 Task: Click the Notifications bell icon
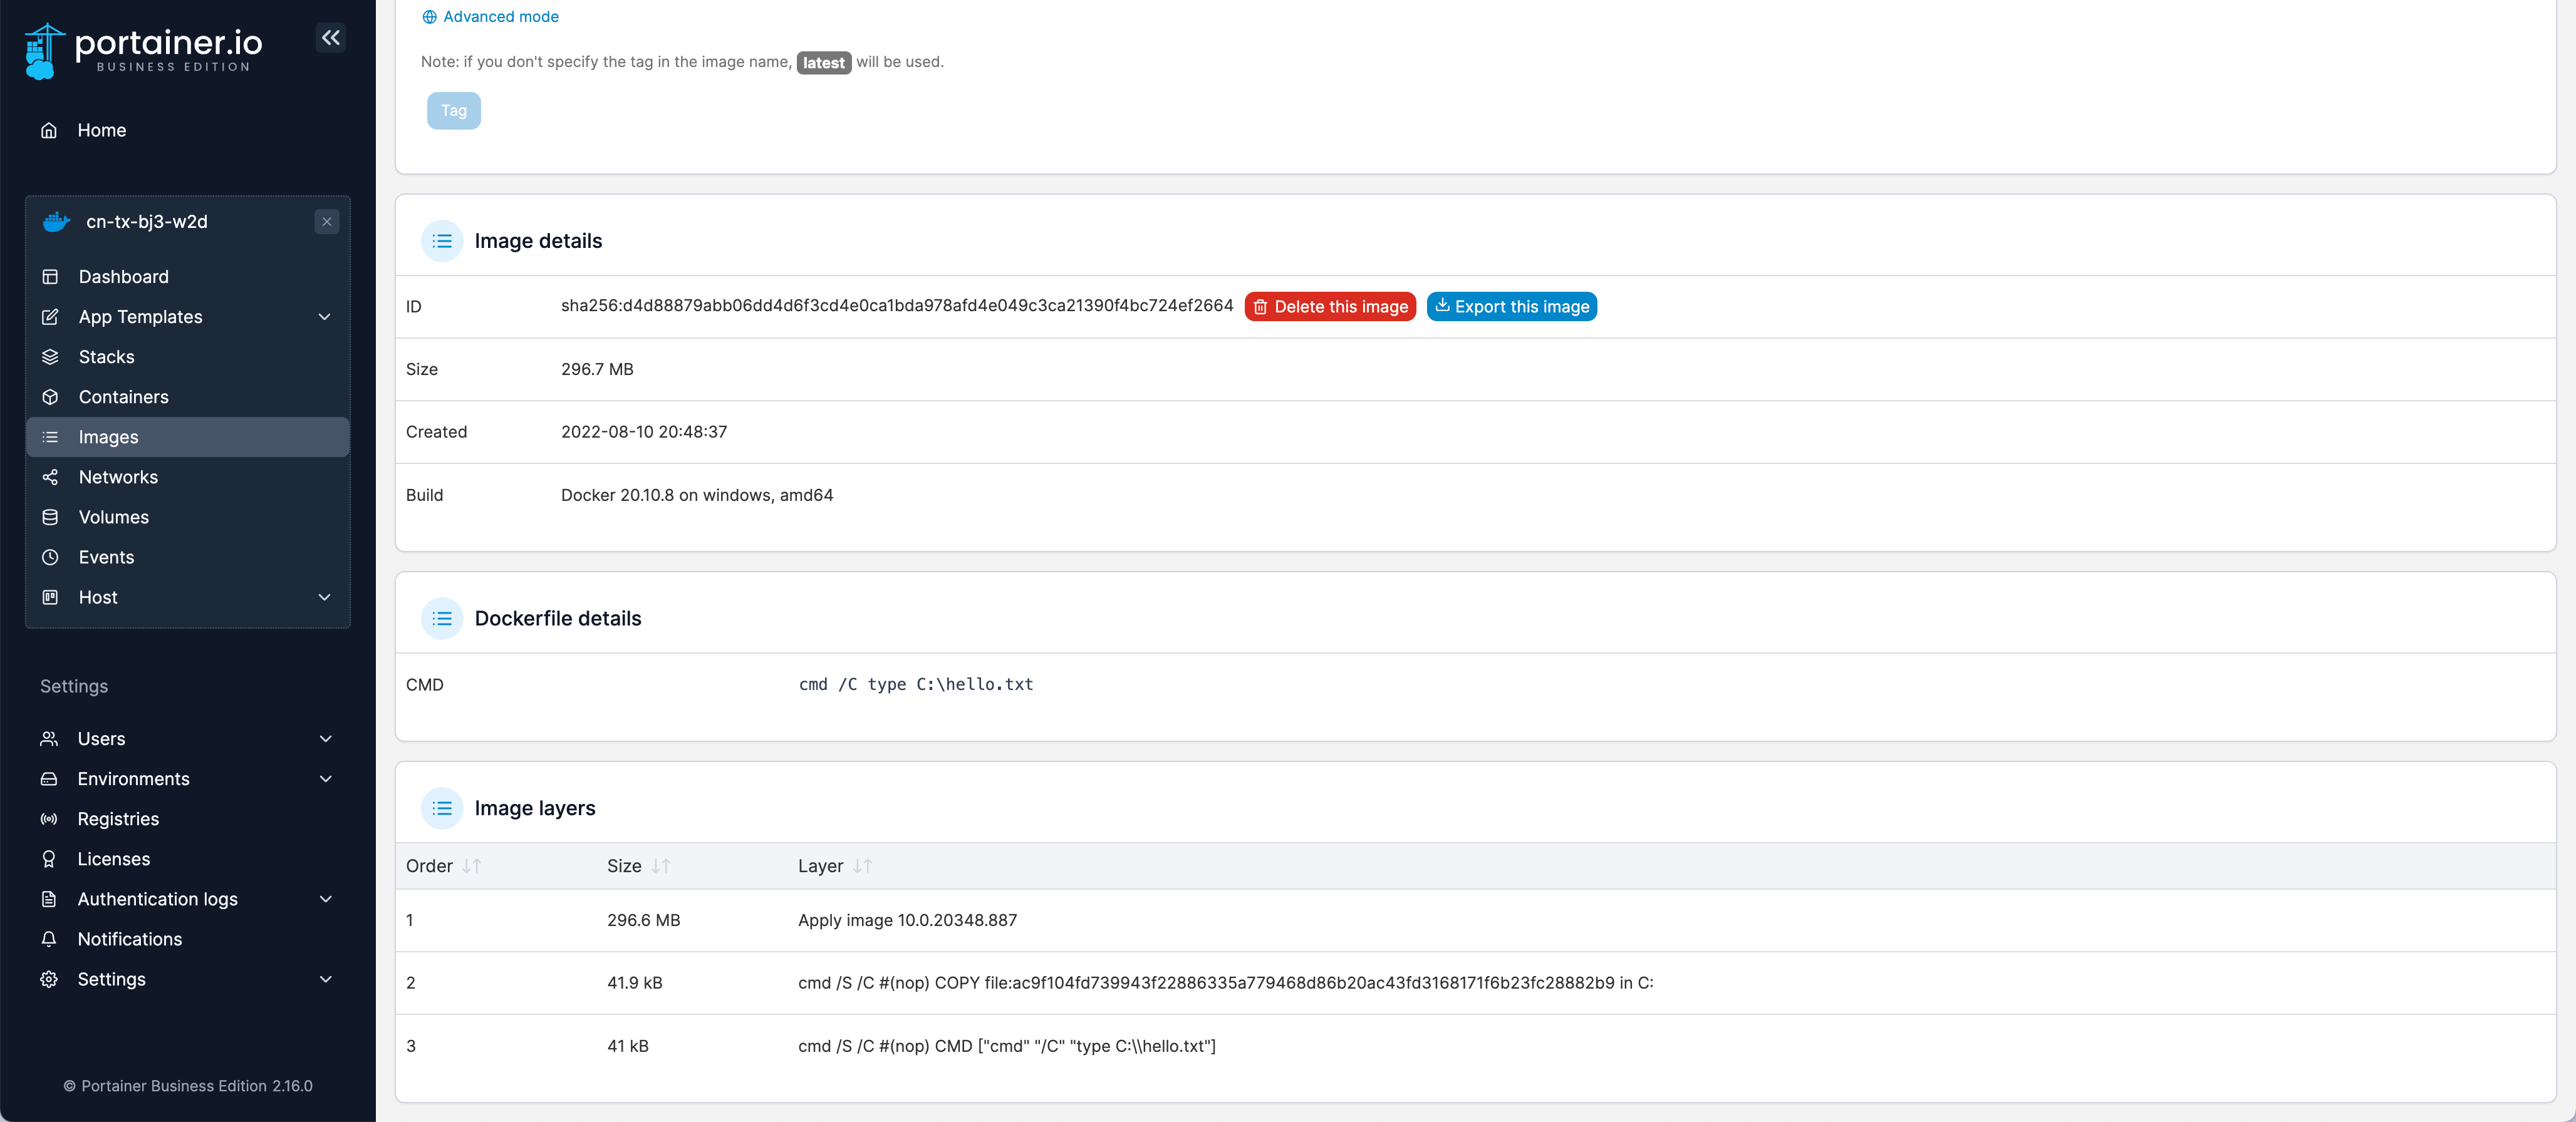[x=49, y=938]
